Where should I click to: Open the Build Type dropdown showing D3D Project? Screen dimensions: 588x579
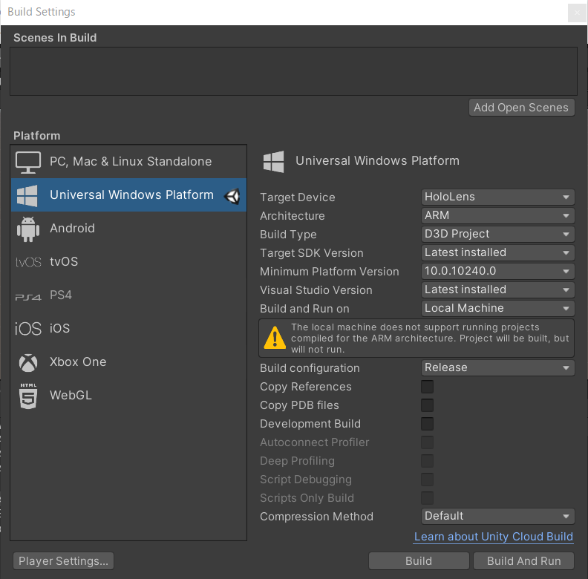click(x=497, y=234)
